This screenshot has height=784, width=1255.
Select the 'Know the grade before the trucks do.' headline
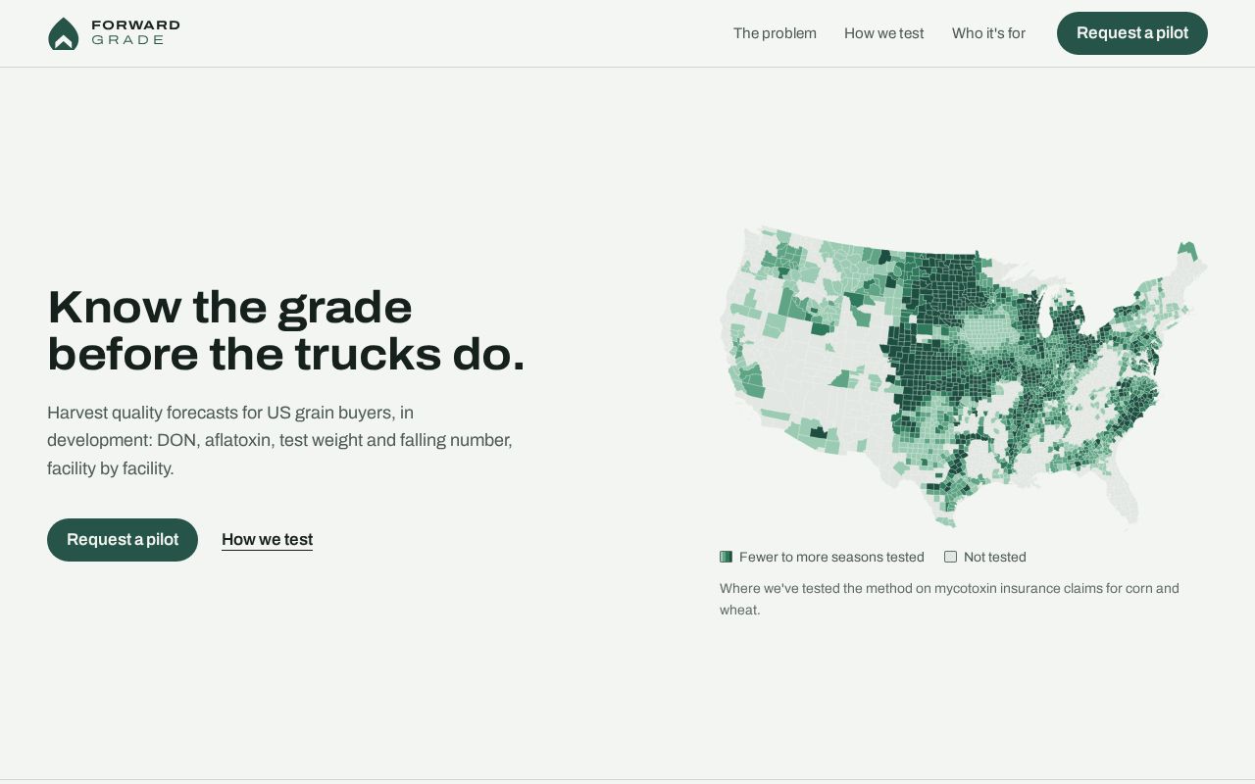286,330
